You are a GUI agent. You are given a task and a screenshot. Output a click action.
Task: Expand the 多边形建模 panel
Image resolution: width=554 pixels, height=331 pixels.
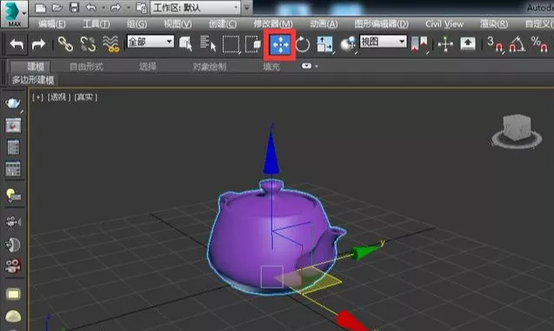point(33,81)
